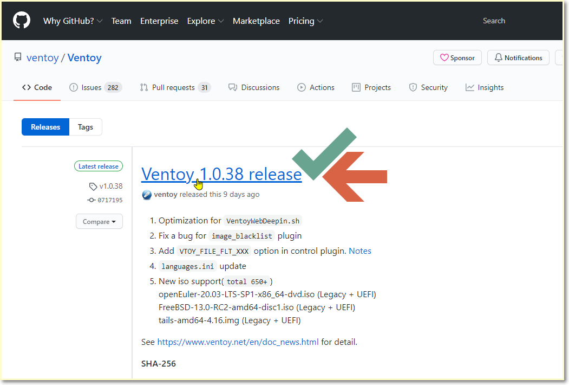Expand the Compare dropdown
The width and height of the screenshot is (569, 385).
click(99, 221)
